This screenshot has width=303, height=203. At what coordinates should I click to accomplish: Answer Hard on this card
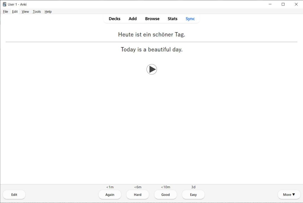pyautogui.click(x=138, y=194)
